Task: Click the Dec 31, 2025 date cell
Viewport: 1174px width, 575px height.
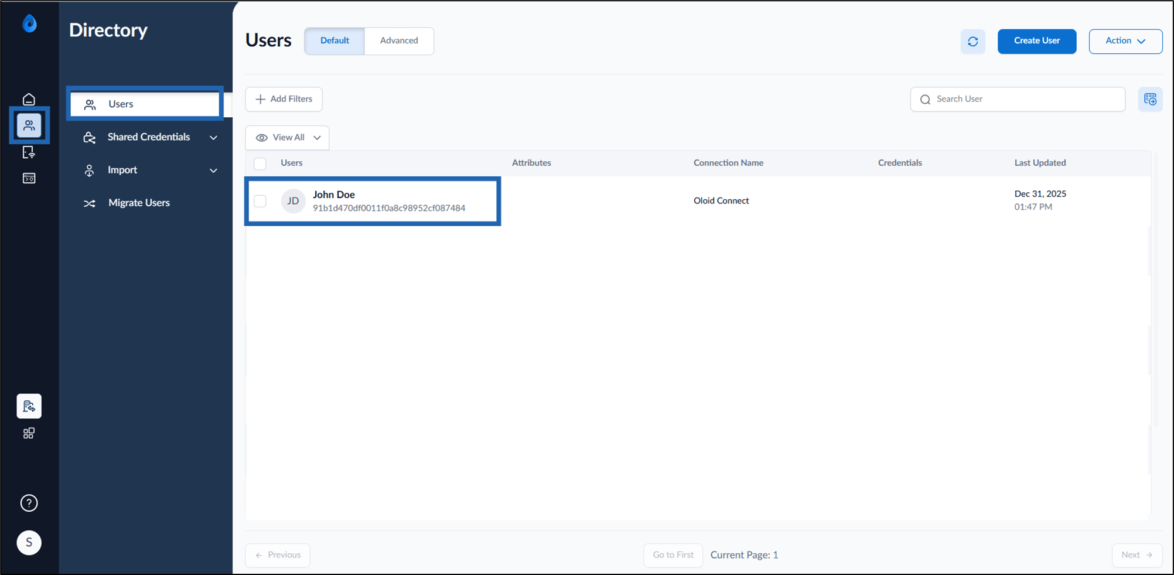Action: tap(1040, 194)
